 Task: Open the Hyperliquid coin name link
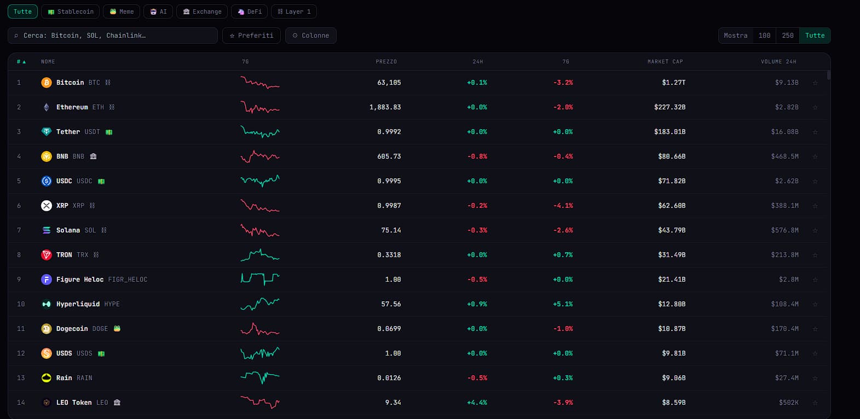tap(78, 304)
